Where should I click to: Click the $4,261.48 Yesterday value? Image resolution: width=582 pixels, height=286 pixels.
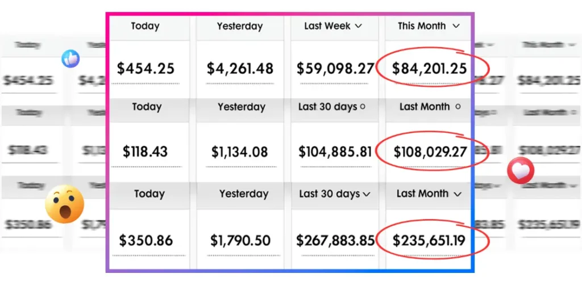240,69
